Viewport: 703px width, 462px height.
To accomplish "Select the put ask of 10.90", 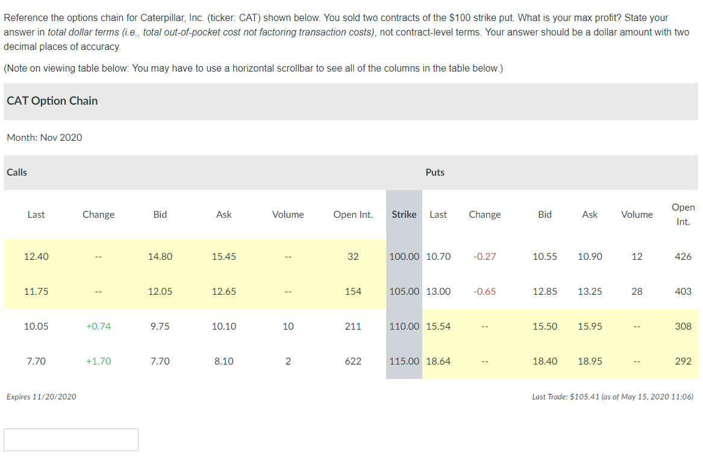I will point(590,256).
